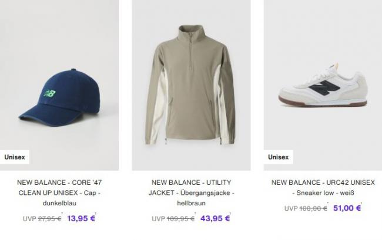The height and width of the screenshot is (240, 382).
Task: Open the CORE '47 CLEAN UP UNISEX cap title
Action: click(x=59, y=193)
